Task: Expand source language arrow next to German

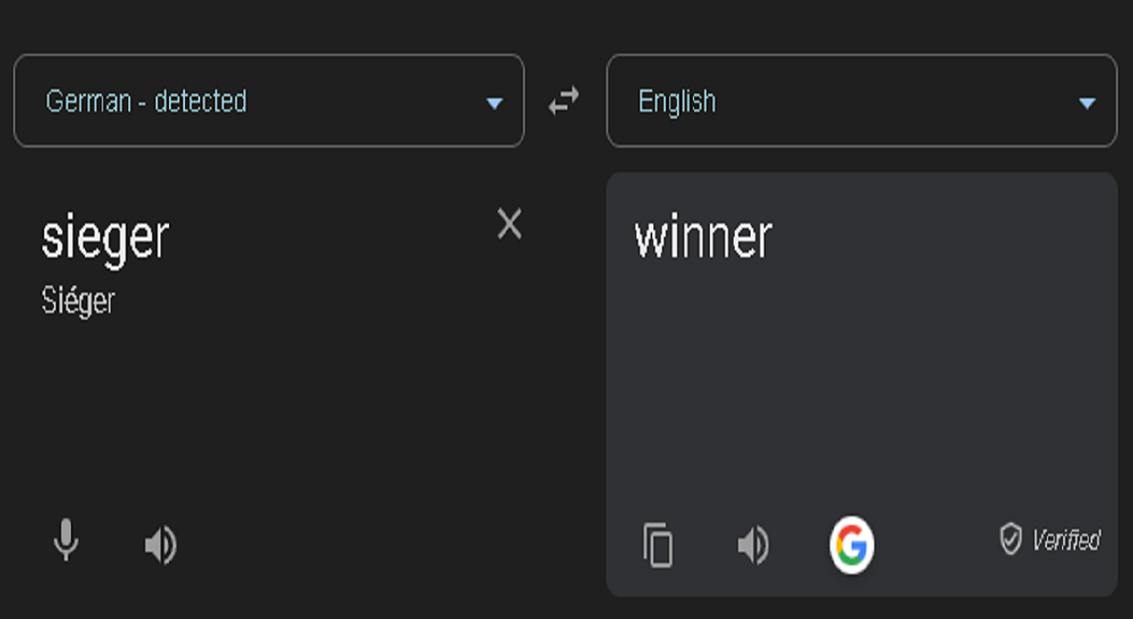Action: 495,103
